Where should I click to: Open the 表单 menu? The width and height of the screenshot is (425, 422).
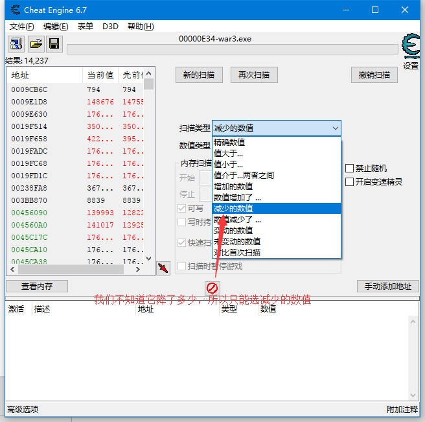[x=86, y=27]
